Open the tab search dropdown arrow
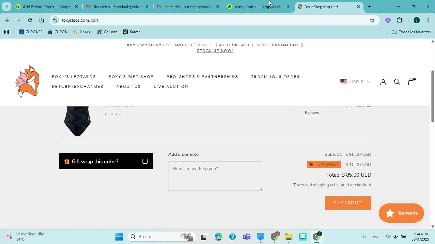Screen dimensions: 435x244 coord(6,6)
